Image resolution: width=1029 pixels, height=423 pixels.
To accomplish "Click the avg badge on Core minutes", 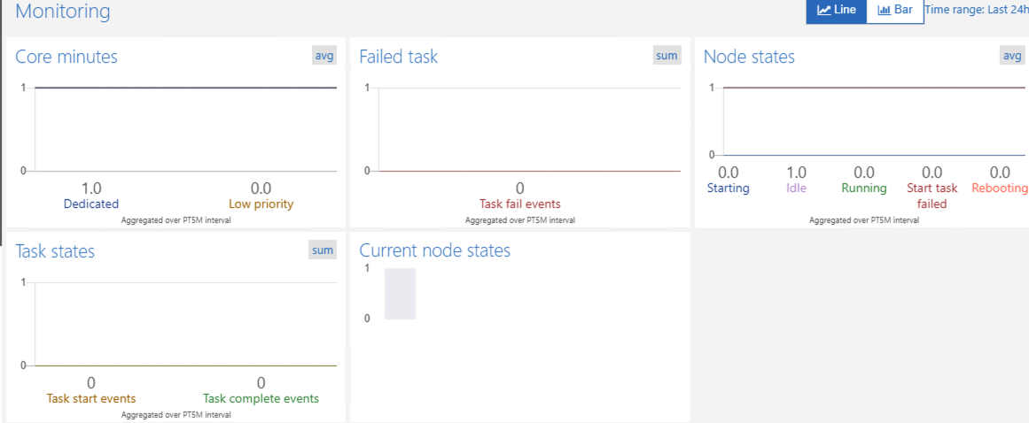I will point(324,56).
